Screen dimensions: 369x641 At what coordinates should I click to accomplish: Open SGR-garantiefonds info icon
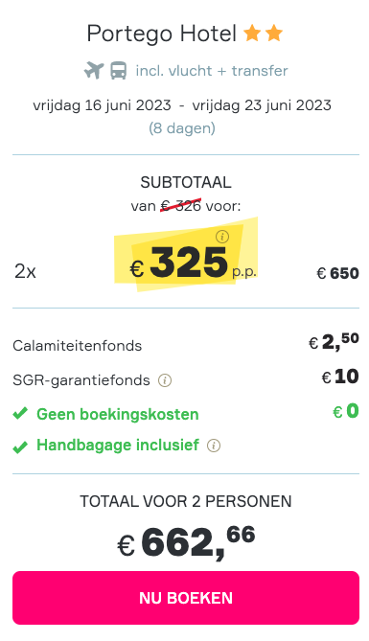click(x=165, y=380)
